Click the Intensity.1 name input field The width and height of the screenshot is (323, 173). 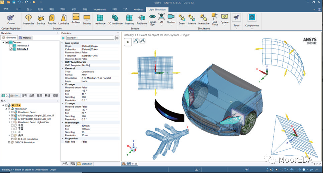[90, 38]
